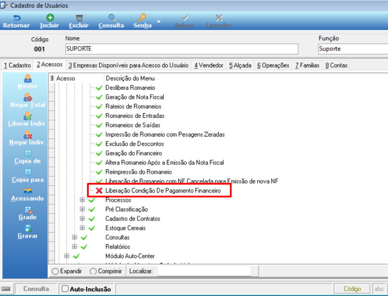Select Altera Romaneio Após a Emissão row

click(x=165, y=163)
